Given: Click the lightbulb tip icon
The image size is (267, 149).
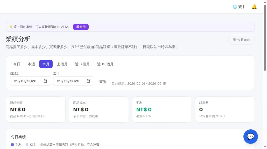Looking at the screenshot, I should [x=11, y=27].
